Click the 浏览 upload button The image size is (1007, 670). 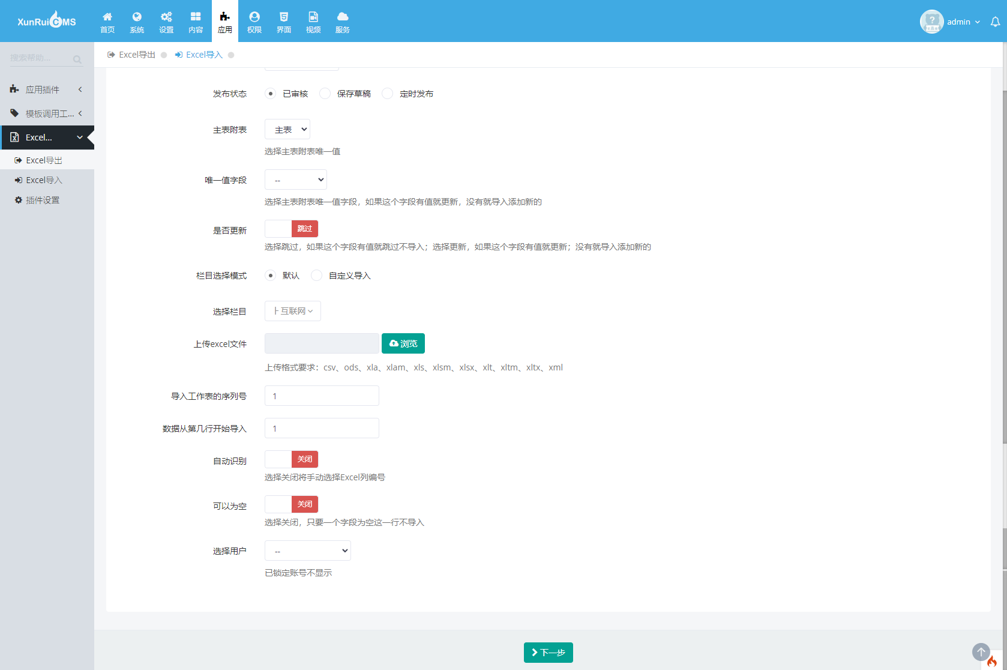[x=403, y=343]
